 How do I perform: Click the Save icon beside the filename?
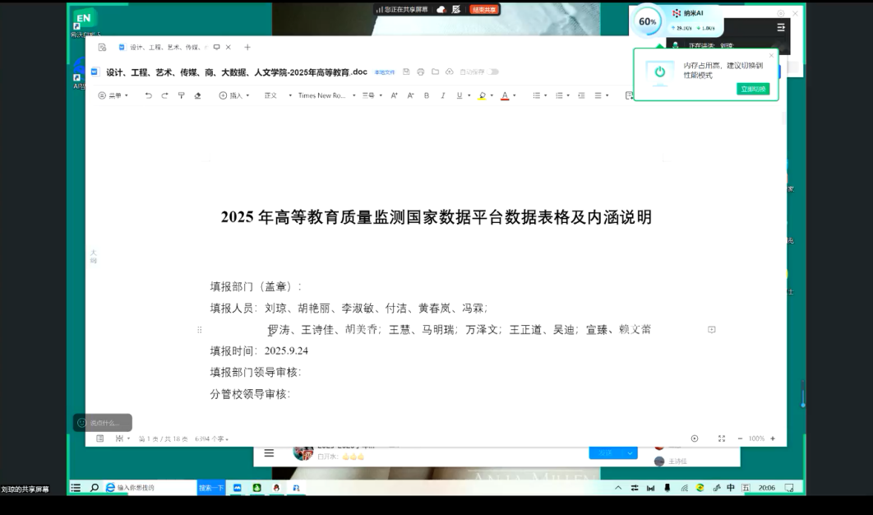point(406,72)
